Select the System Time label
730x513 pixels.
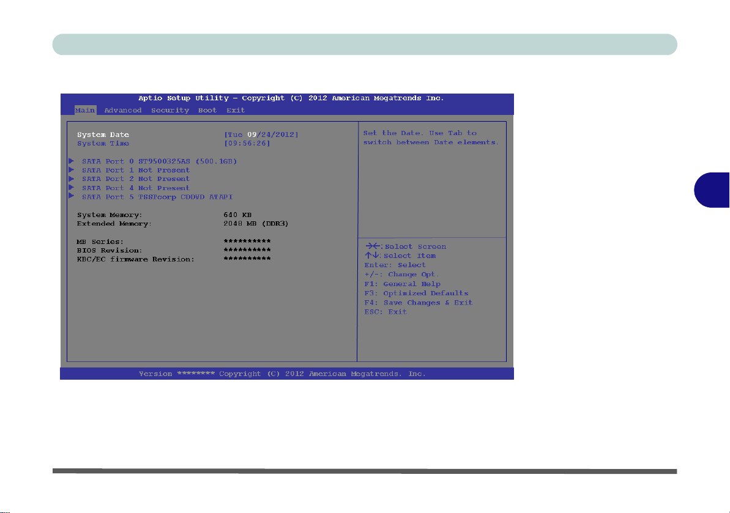click(x=103, y=143)
